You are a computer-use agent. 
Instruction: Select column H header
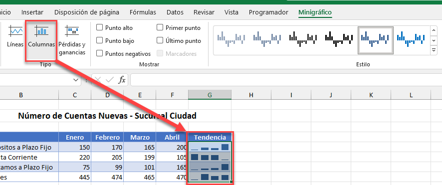tap(251, 95)
